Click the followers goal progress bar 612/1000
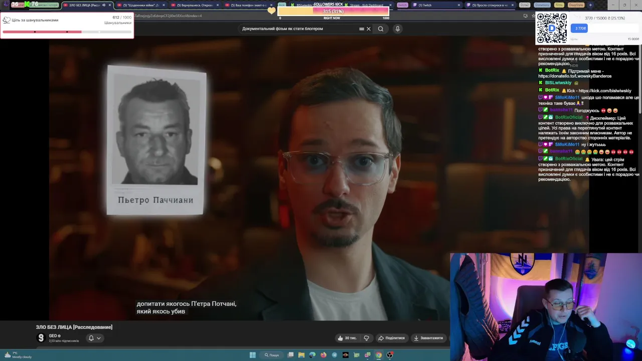The height and width of the screenshot is (361, 642). [x=67, y=32]
